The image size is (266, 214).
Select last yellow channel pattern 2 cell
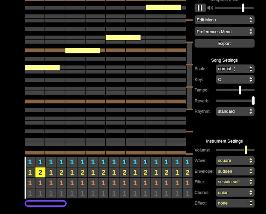[x=188, y=172]
